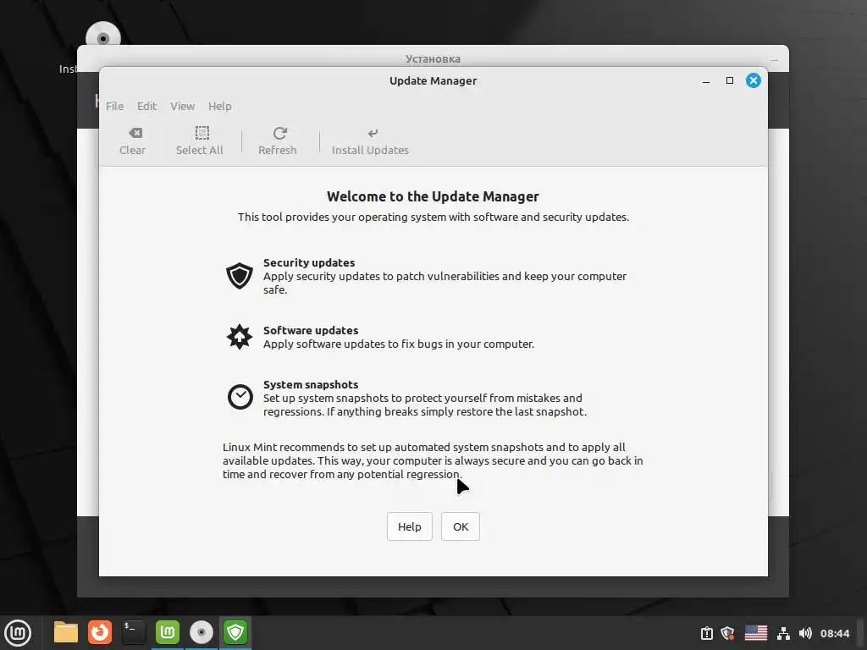Open the Terminal from taskbar
This screenshot has height=650, width=867.
(x=133, y=632)
